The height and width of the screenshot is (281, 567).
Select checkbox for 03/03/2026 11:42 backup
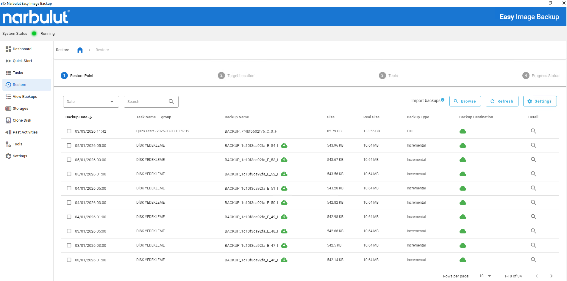coord(69,131)
